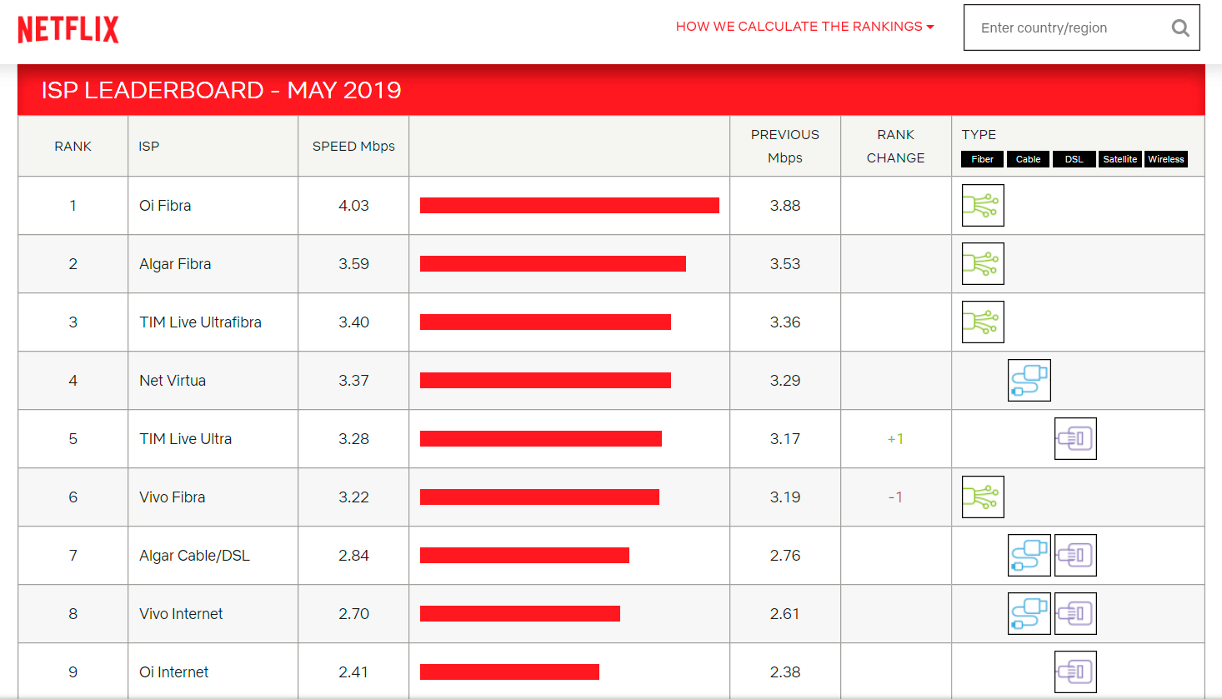This screenshot has height=699, width=1222.
Task: Click the DSL icon in Vivo Internet row
Action: pyautogui.click(x=1075, y=613)
